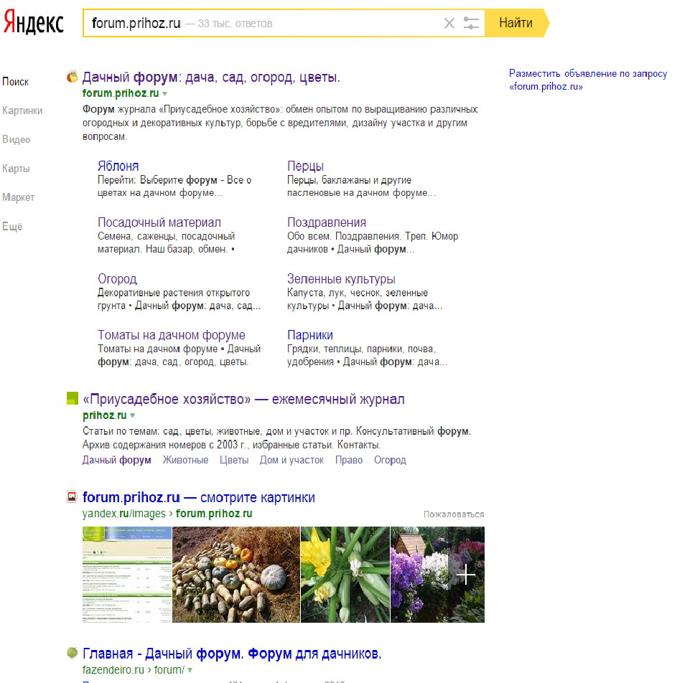The image size is (695, 683).
Task: Open the zucchini flower thumbnail
Action: (345, 575)
